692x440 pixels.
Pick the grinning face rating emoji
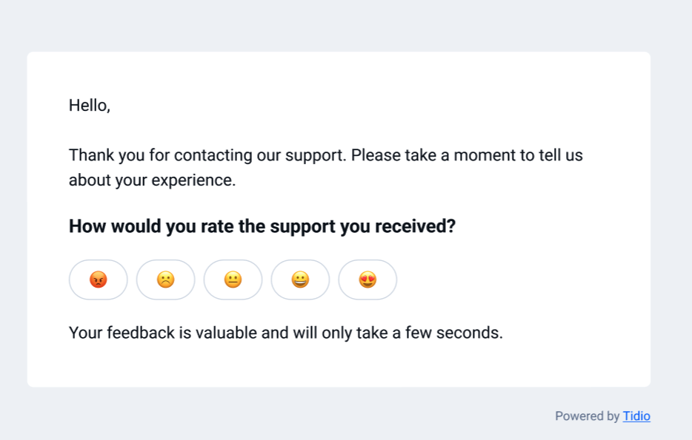coord(300,280)
